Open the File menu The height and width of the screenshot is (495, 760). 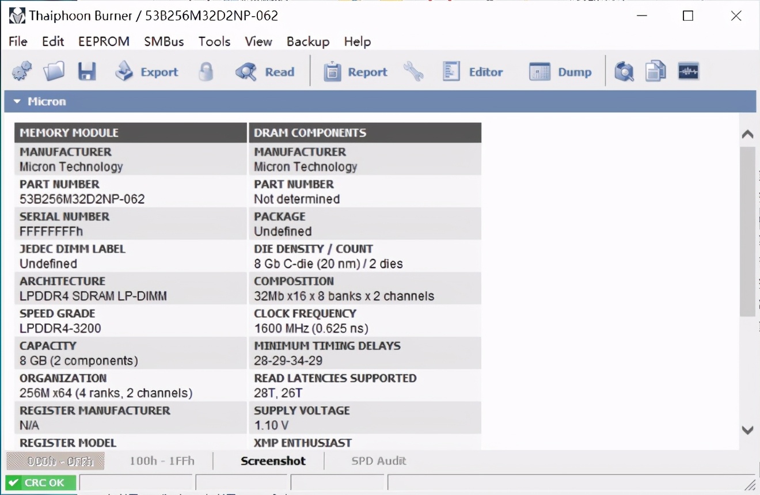pyautogui.click(x=18, y=41)
